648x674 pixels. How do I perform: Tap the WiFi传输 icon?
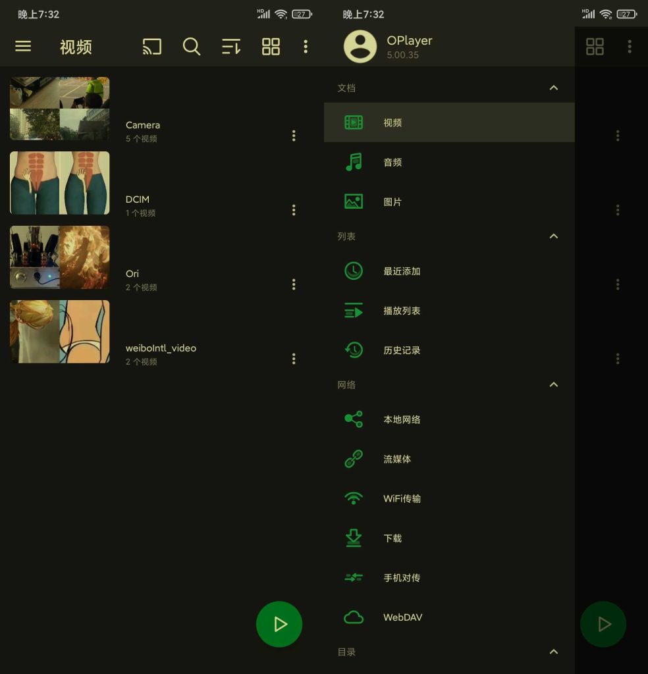[353, 498]
